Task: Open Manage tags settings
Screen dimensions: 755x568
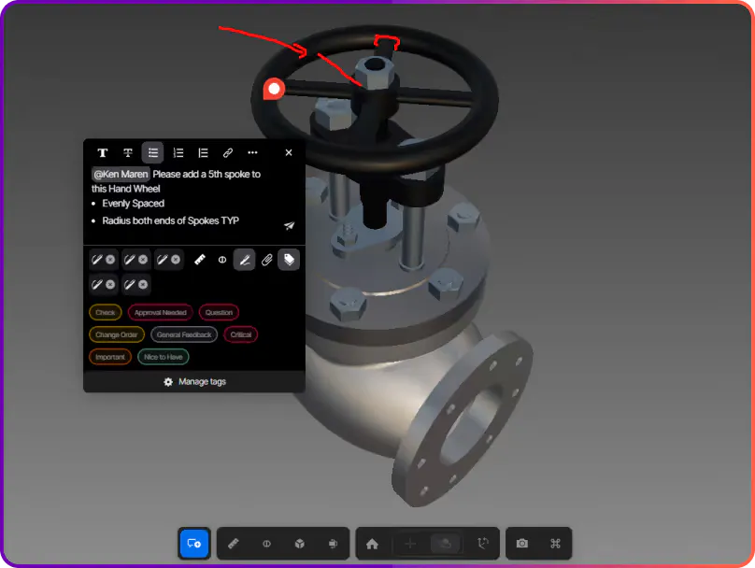Action: 194,382
